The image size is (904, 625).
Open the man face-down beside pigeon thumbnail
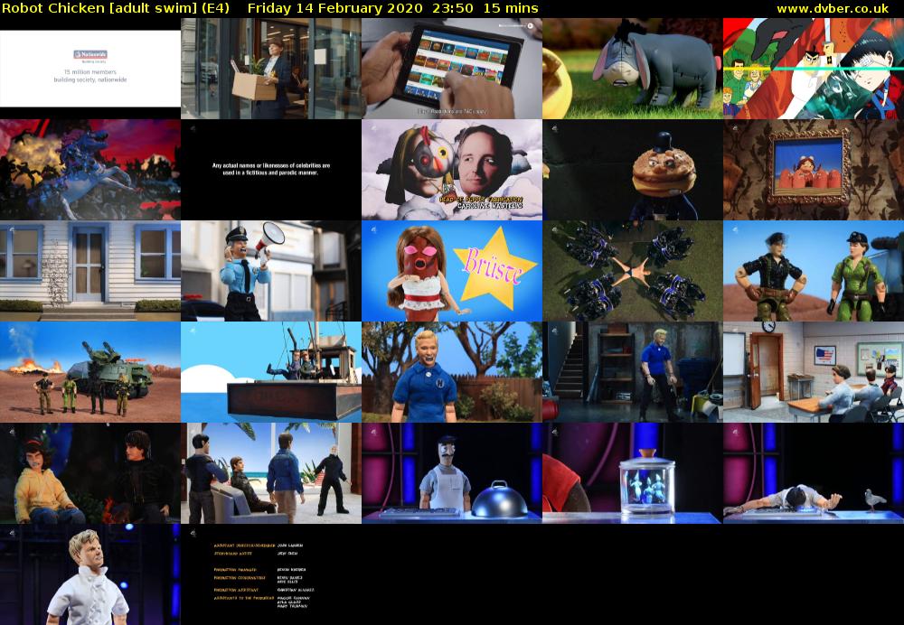tap(814, 473)
